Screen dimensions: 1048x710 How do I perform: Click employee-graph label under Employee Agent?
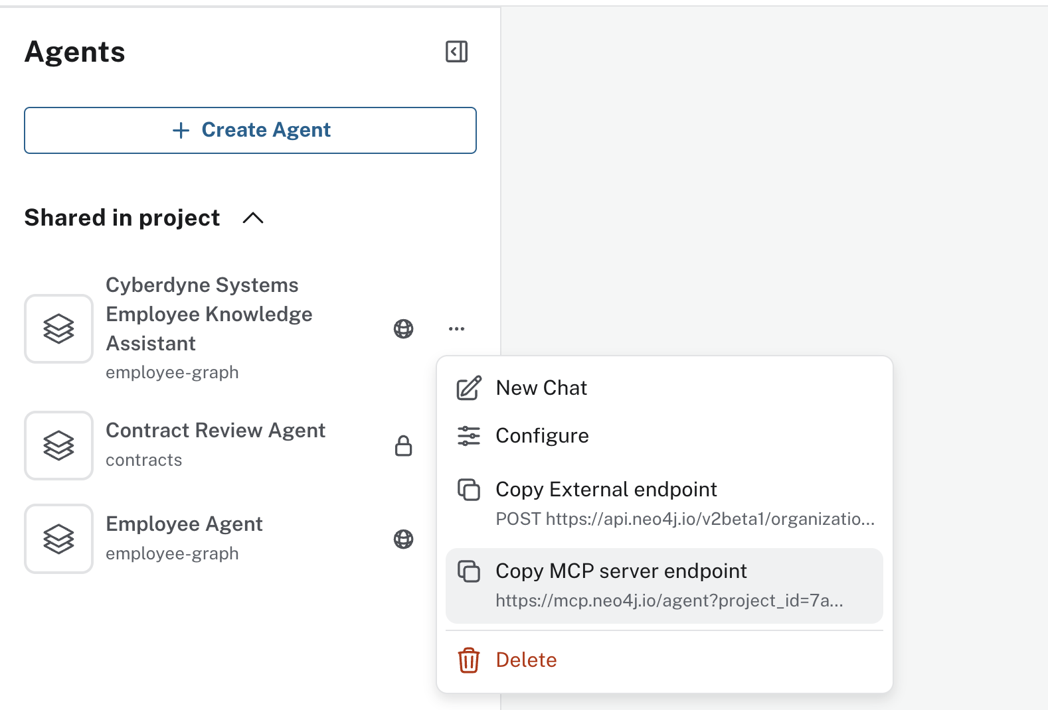172,553
